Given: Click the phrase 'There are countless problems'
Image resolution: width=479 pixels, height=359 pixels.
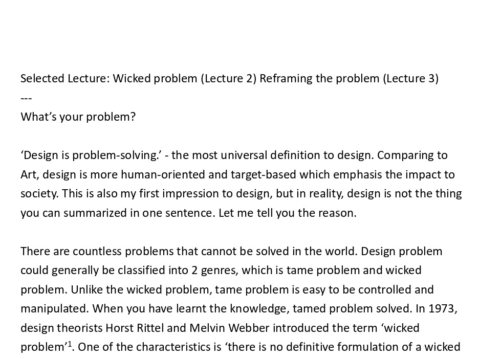Looking at the screenshot, I should [97, 252].
